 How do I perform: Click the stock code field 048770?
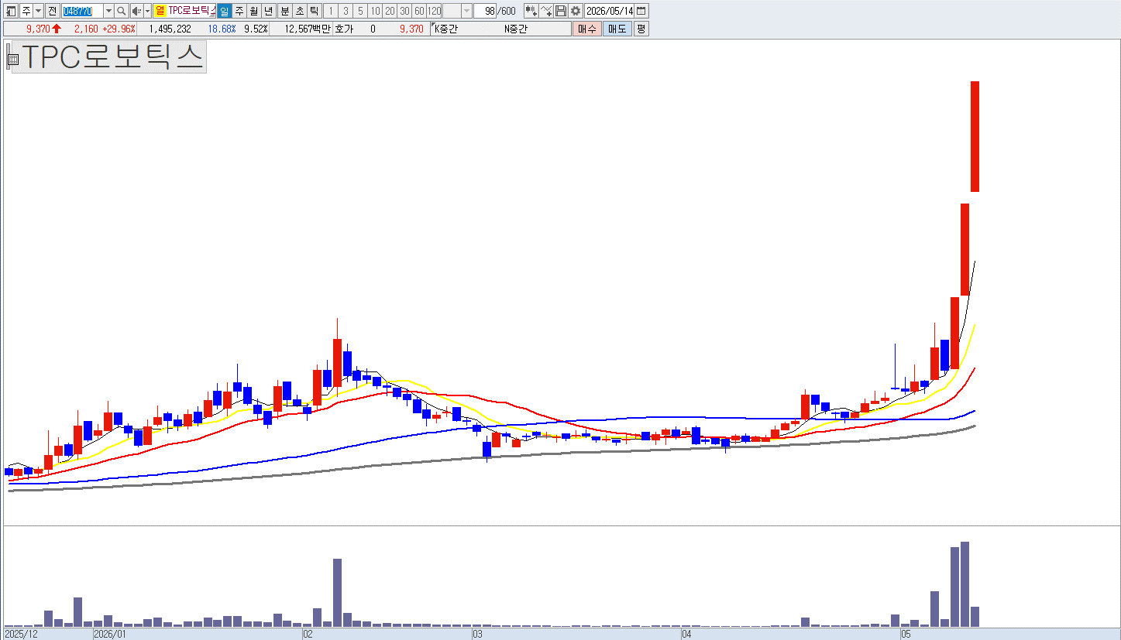coord(82,11)
